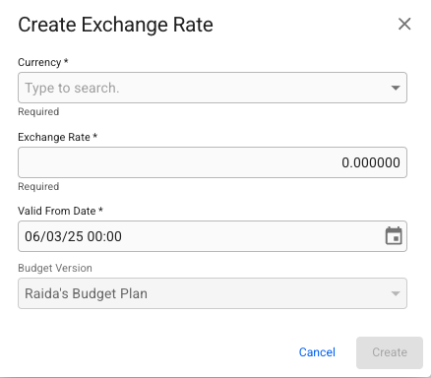
Task: Select the 0.000000 rate value
Action: (x=371, y=162)
